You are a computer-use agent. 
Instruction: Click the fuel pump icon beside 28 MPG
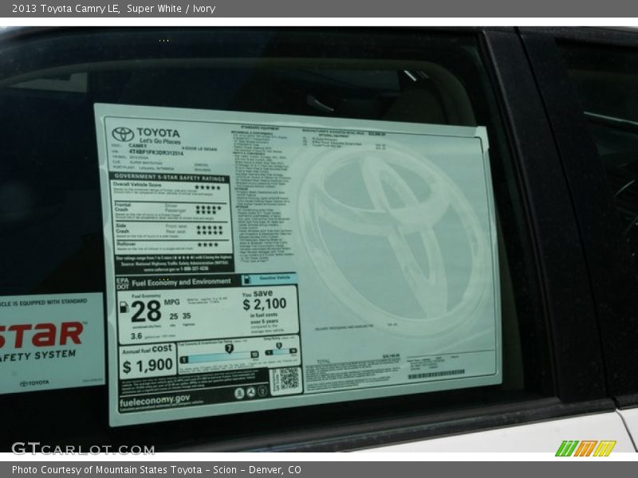pyautogui.click(x=124, y=308)
